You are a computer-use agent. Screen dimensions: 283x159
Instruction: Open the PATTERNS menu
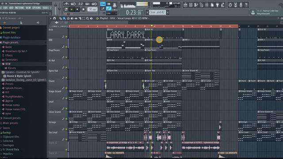(x=19, y=8)
